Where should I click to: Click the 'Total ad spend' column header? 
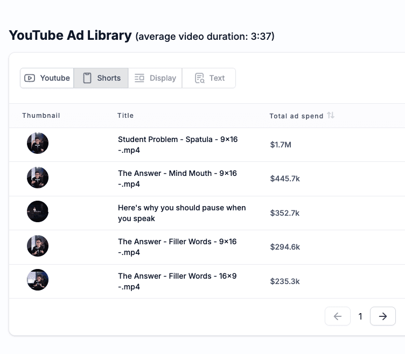click(x=296, y=116)
